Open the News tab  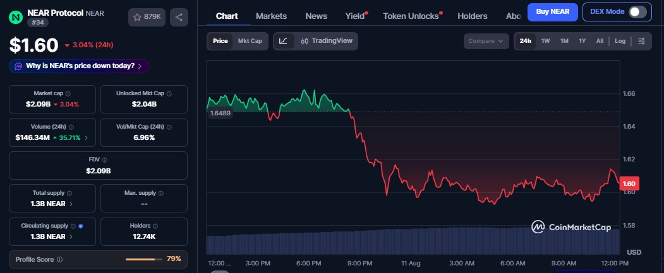click(x=317, y=16)
